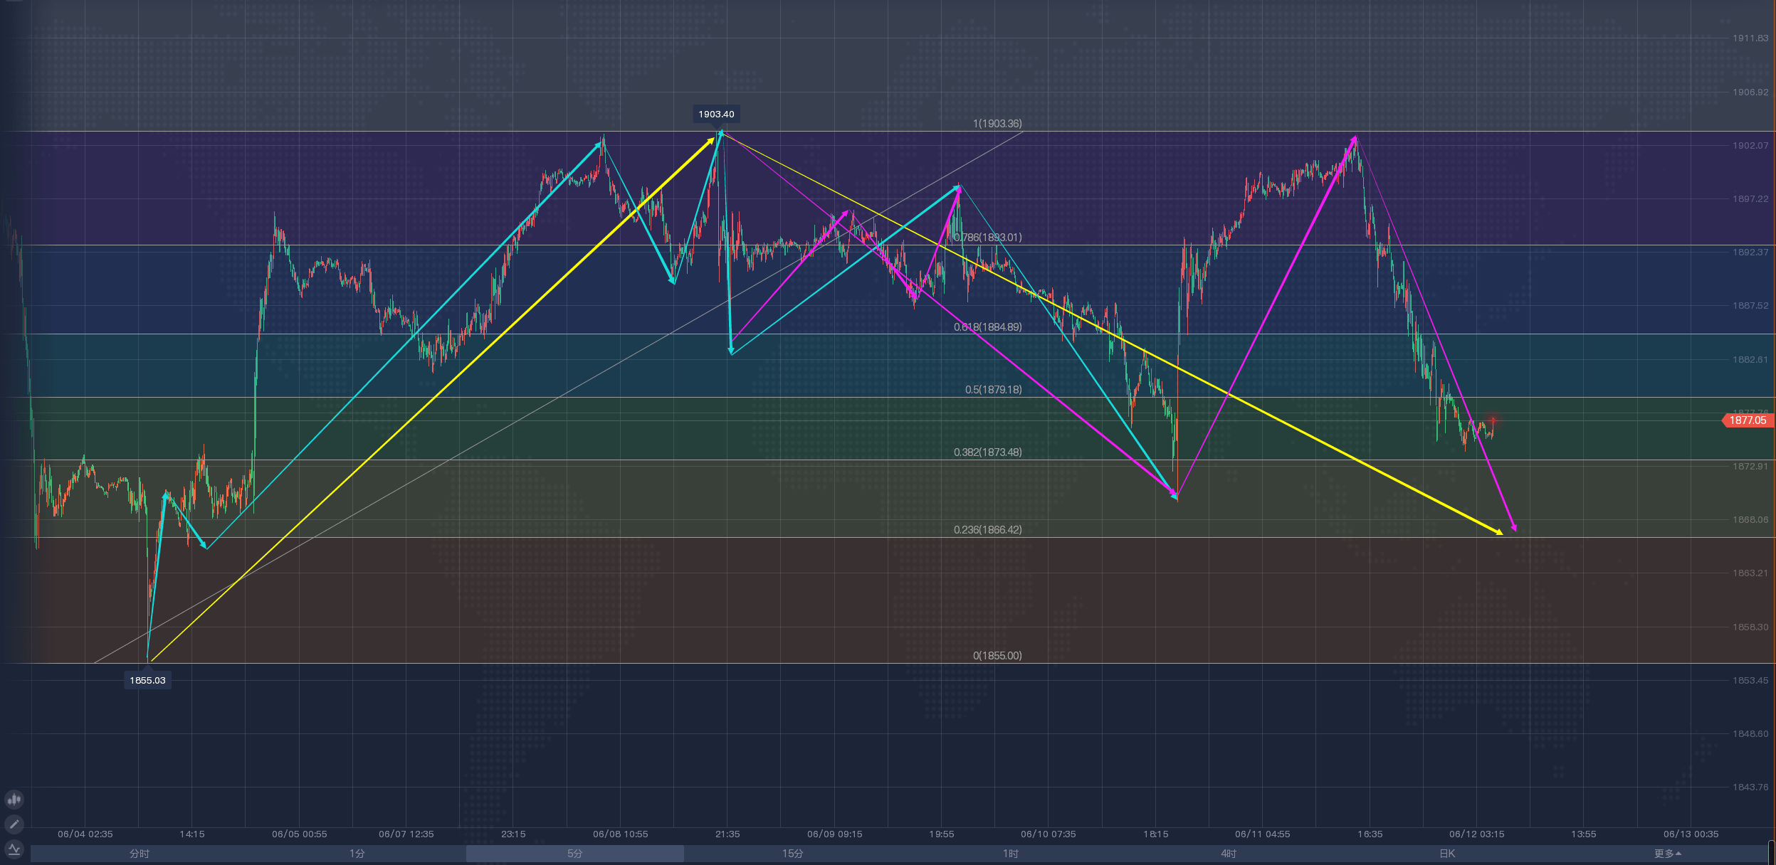Click the time axis label 21:35
Image resolution: width=1776 pixels, height=865 pixels.
click(x=727, y=834)
